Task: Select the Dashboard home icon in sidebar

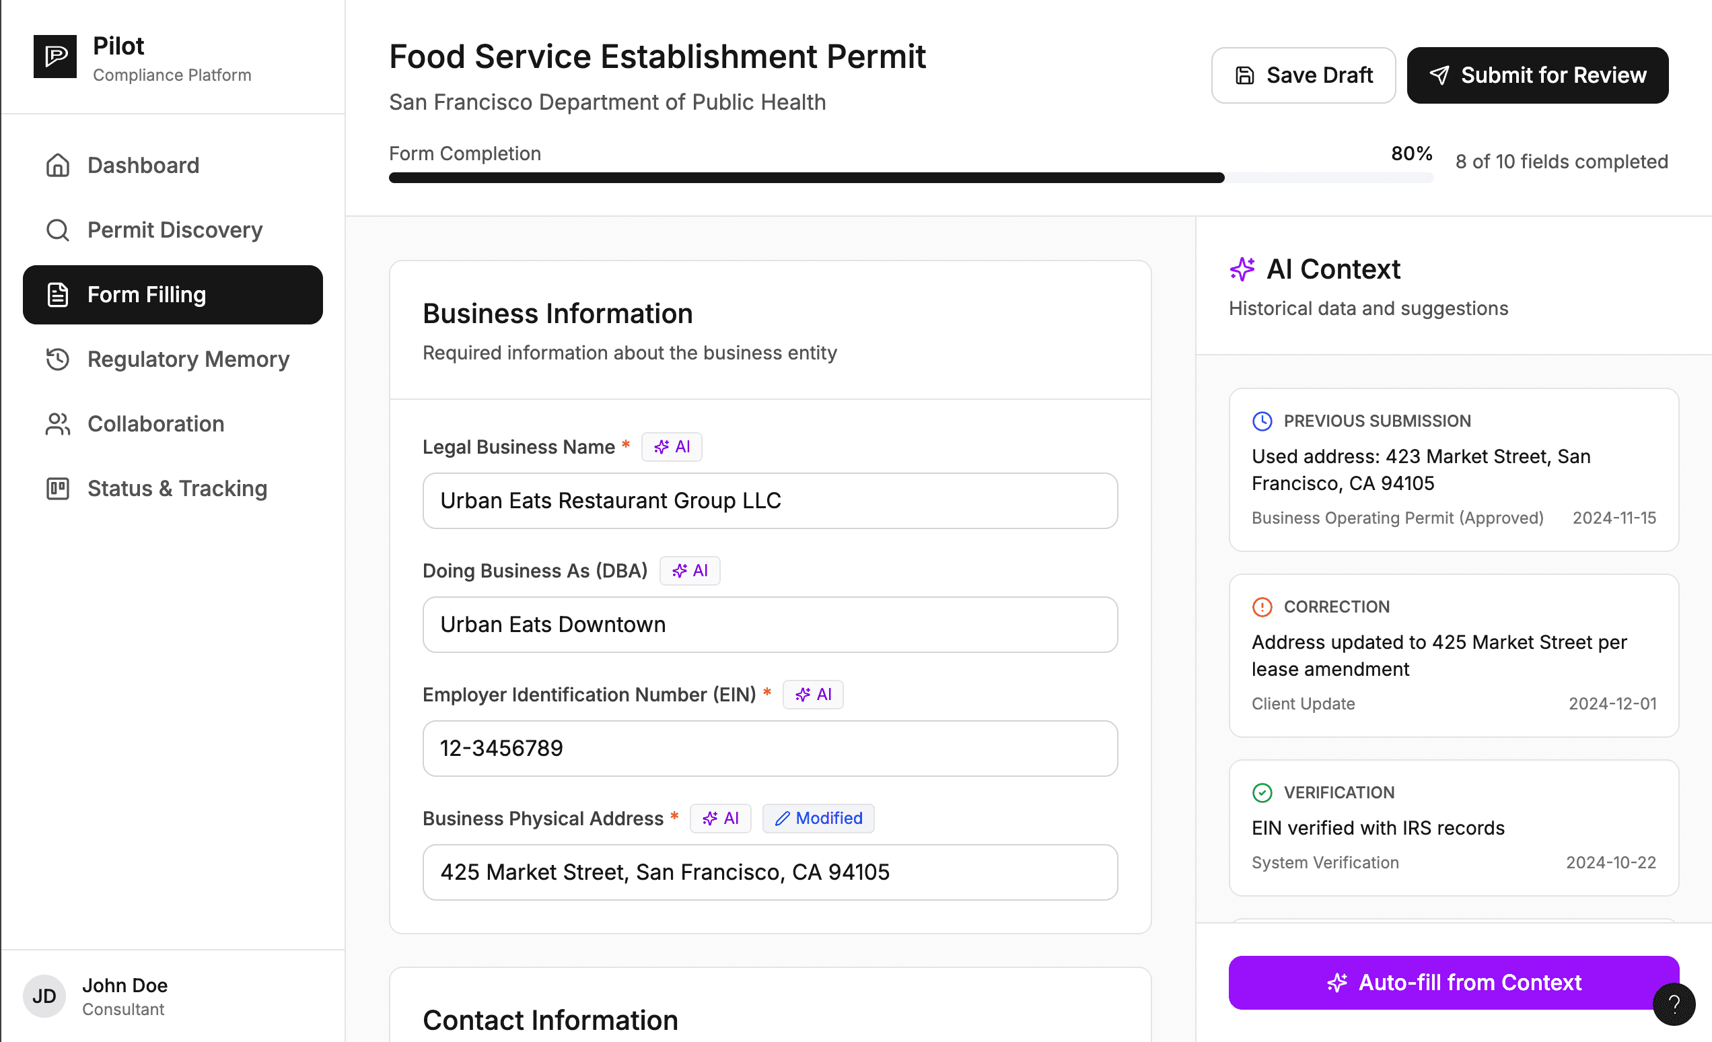Action: pyautogui.click(x=58, y=166)
